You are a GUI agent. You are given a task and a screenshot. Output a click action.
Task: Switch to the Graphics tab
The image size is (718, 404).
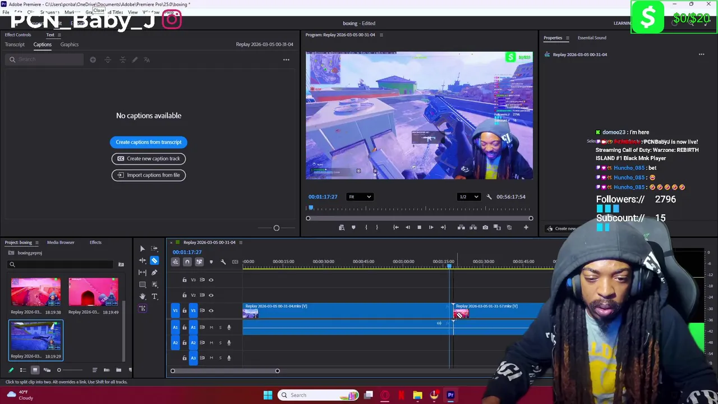pos(70,44)
